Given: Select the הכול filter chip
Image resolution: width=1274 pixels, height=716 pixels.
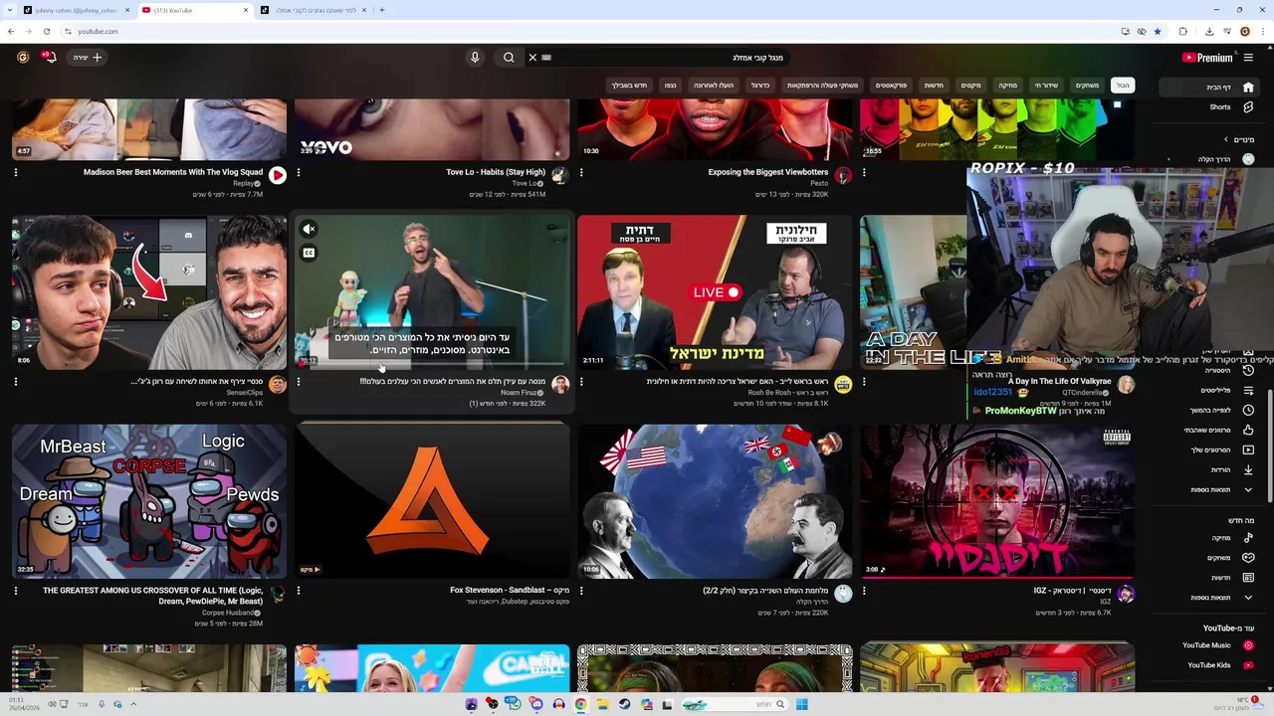Looking at the screenshot, I should [x=1123, y=86].
